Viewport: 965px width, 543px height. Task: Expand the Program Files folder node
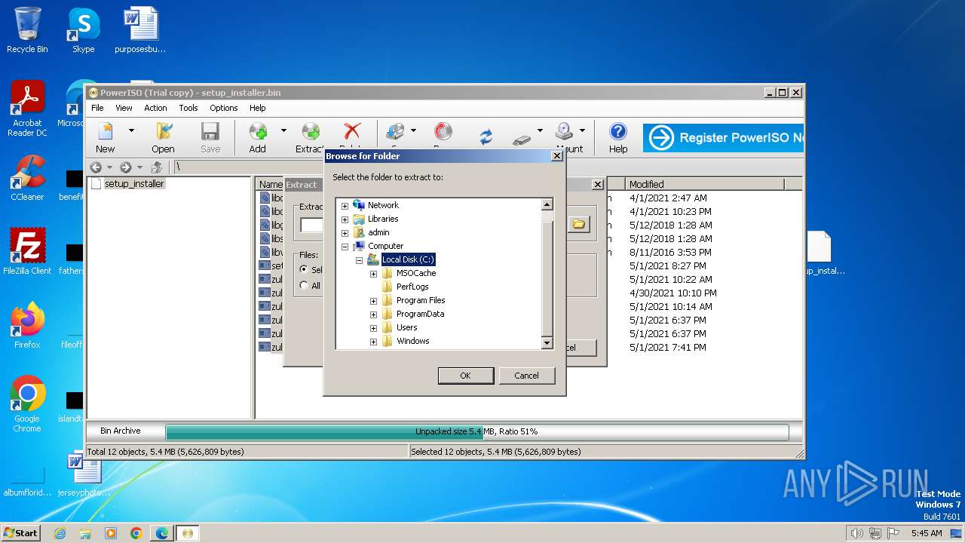coord(374,300)
